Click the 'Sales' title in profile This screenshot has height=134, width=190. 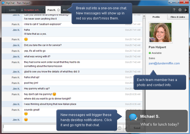pyautogui.click(x=152, y=58)
